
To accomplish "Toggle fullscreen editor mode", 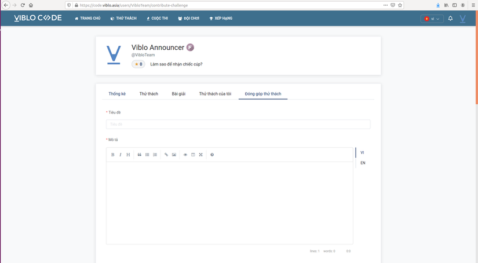I will 201,155.
